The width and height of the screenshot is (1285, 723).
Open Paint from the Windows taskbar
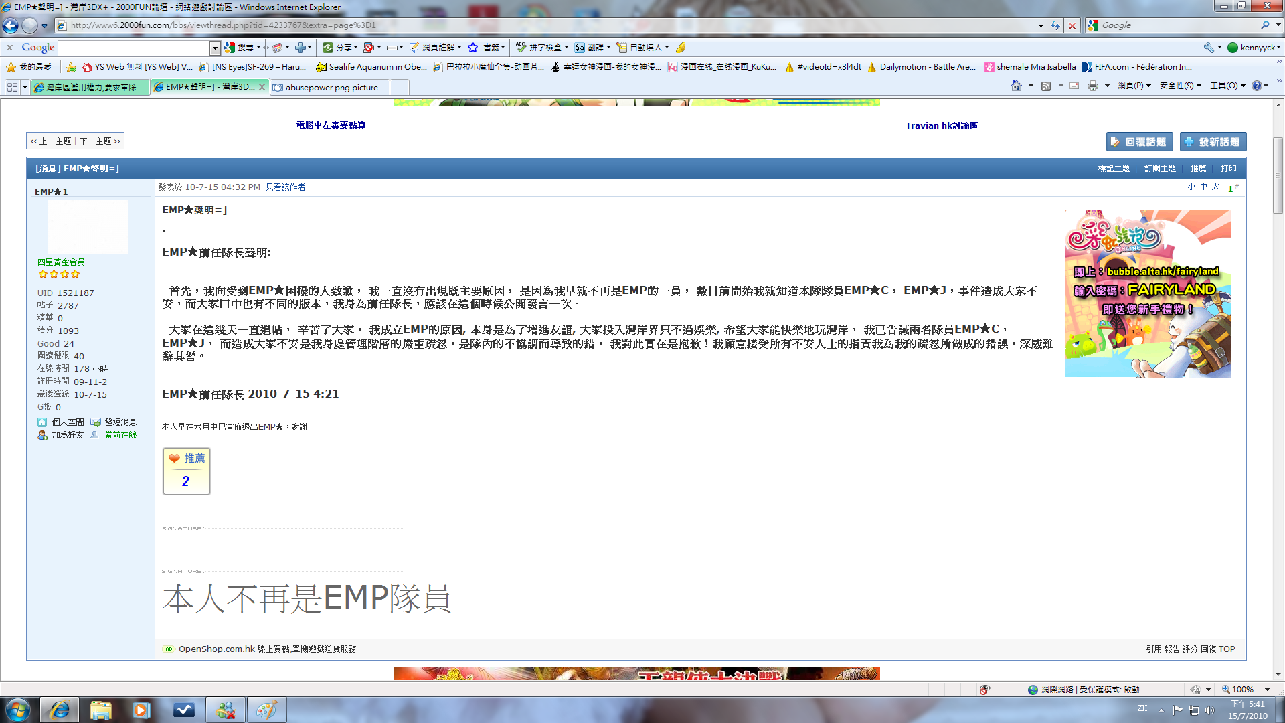click(266, 710)
